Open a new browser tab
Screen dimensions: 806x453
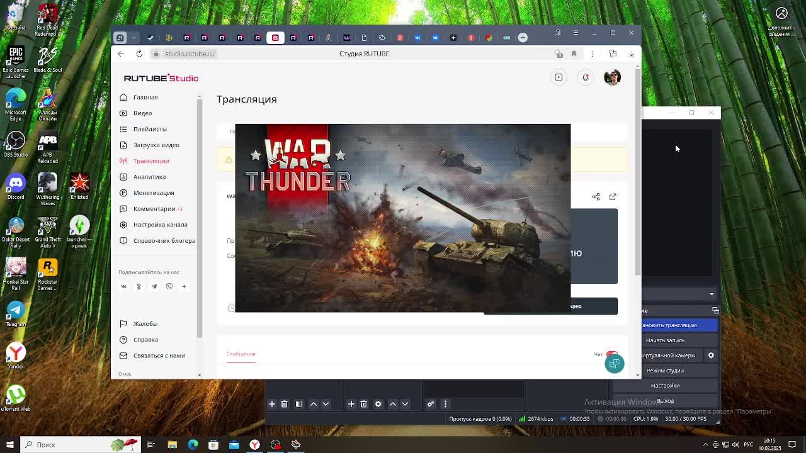[x=523, y=38]
